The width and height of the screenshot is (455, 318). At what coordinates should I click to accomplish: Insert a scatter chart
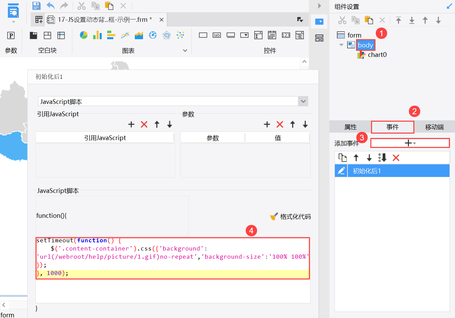180,35
